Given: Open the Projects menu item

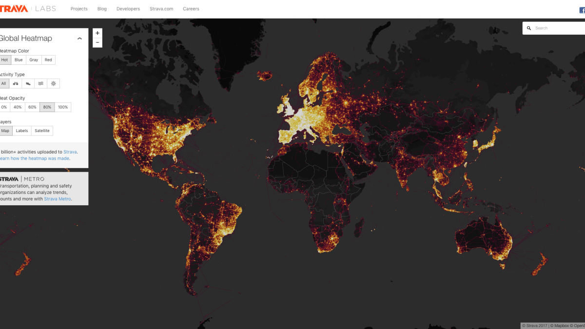Looking at the screenshot, I should [79, 9].
